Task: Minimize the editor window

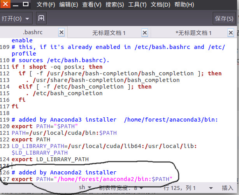Action: click(16, 4)
